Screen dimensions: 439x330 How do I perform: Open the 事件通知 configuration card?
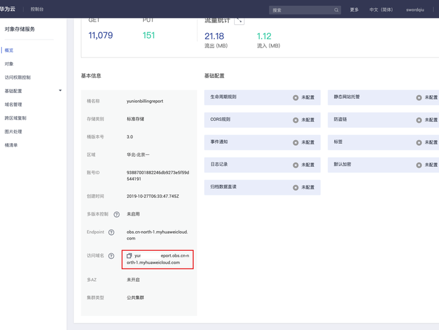click(262, 143)
